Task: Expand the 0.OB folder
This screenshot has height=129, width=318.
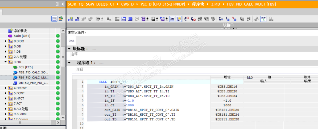Action: pos(6,47)
